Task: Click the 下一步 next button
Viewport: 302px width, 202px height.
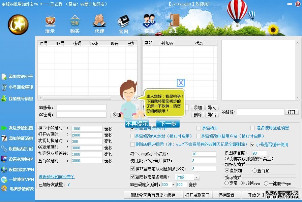Action: tap(168, 124)
